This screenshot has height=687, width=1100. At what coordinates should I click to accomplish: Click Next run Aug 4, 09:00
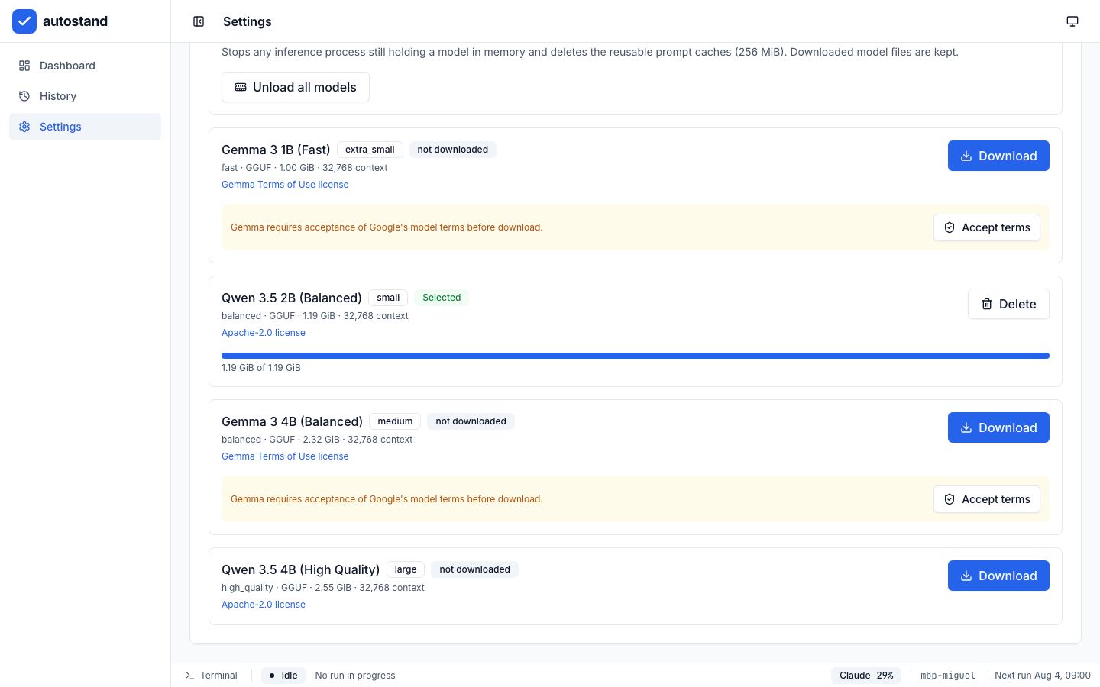click(x=1043, y=676)
